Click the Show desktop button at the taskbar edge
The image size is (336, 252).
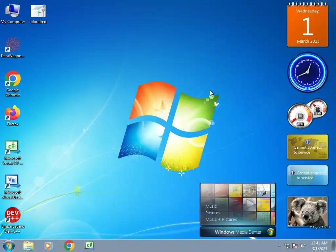(x=334, y=246)
